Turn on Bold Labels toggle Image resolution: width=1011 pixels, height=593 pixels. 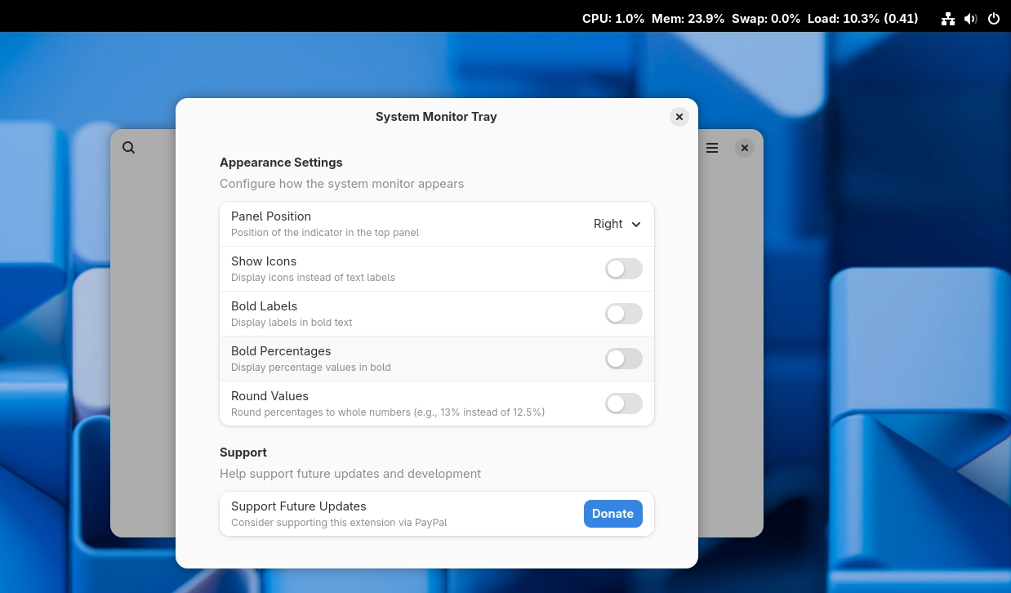click(623, 314)
